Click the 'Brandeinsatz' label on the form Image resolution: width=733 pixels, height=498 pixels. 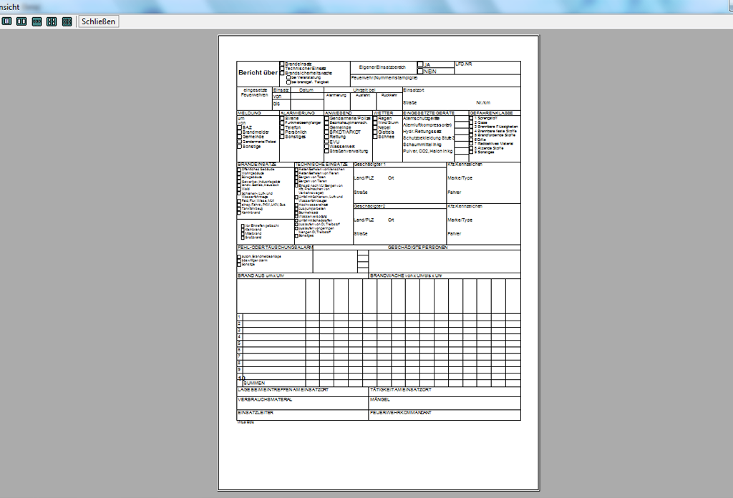pos(298,64)
